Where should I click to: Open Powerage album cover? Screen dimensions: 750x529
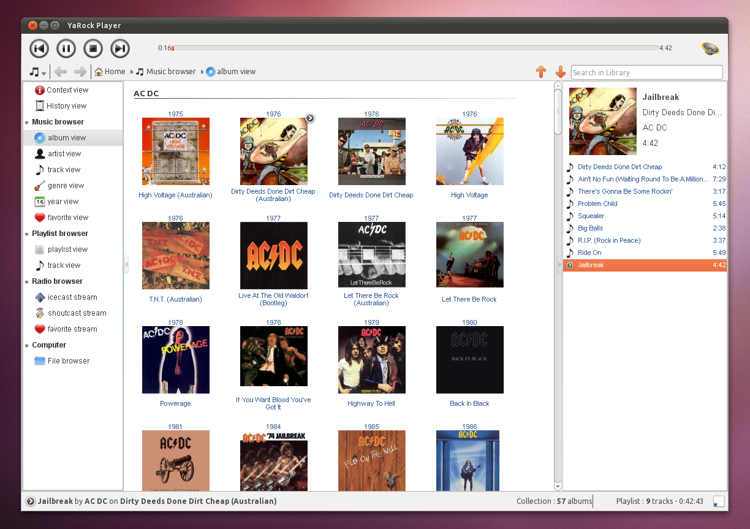175,360
